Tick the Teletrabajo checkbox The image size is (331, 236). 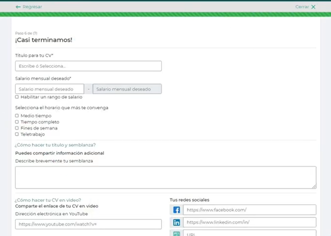pyautogui.click(x=17, y=134)
